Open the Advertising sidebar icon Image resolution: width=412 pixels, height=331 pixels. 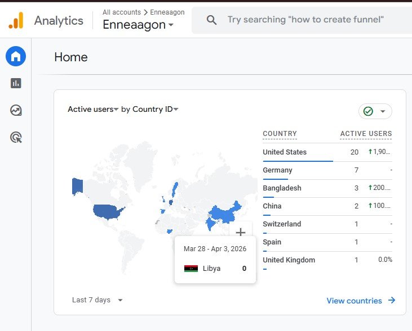(x=16, y=137)
